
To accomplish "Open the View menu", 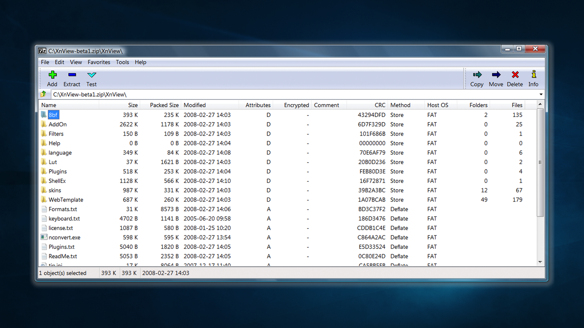I will pyautogui.click(x=76, y=62).
